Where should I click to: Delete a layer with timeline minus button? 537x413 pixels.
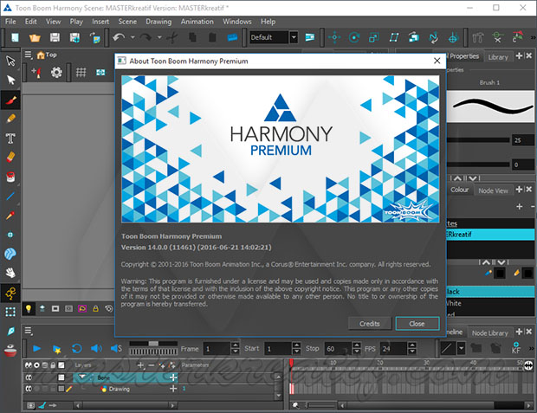[x=151, y=365]
